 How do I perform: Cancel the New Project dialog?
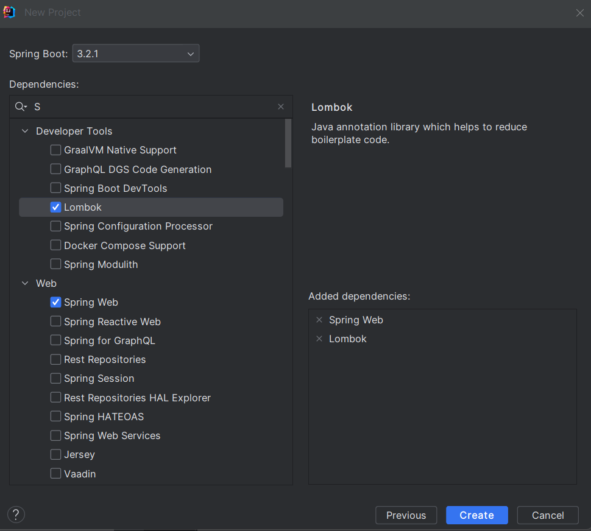548,515
